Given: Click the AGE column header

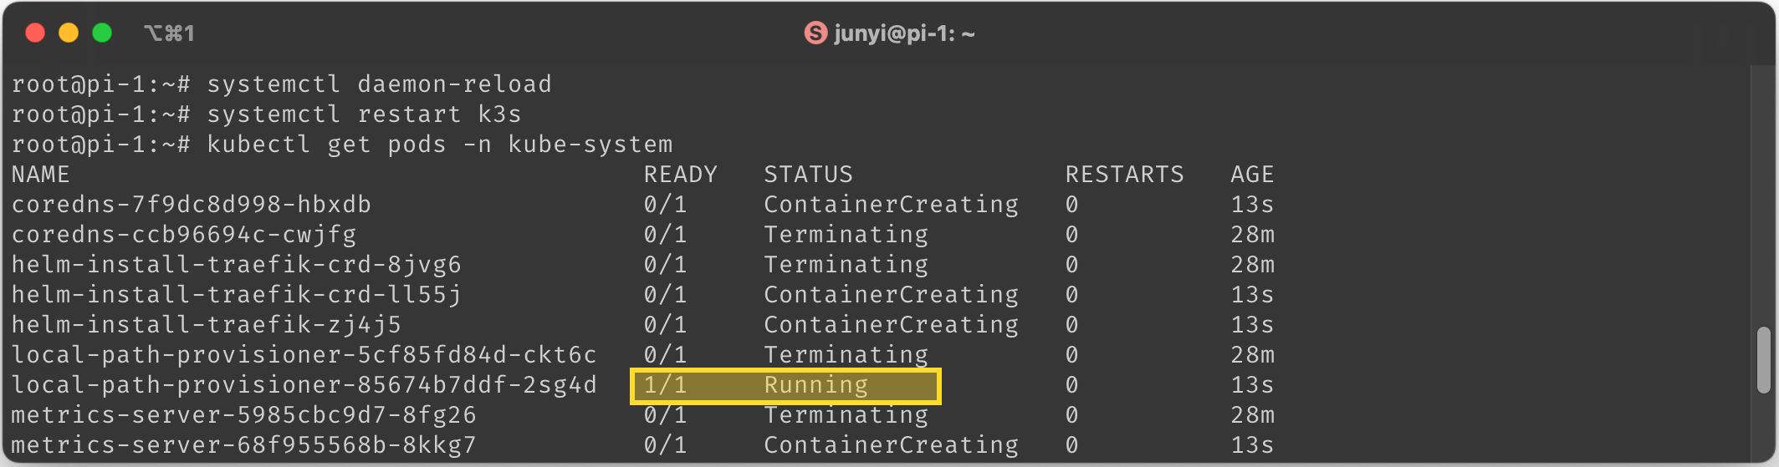Looking at the screenshot, I should click(1252, 175).
